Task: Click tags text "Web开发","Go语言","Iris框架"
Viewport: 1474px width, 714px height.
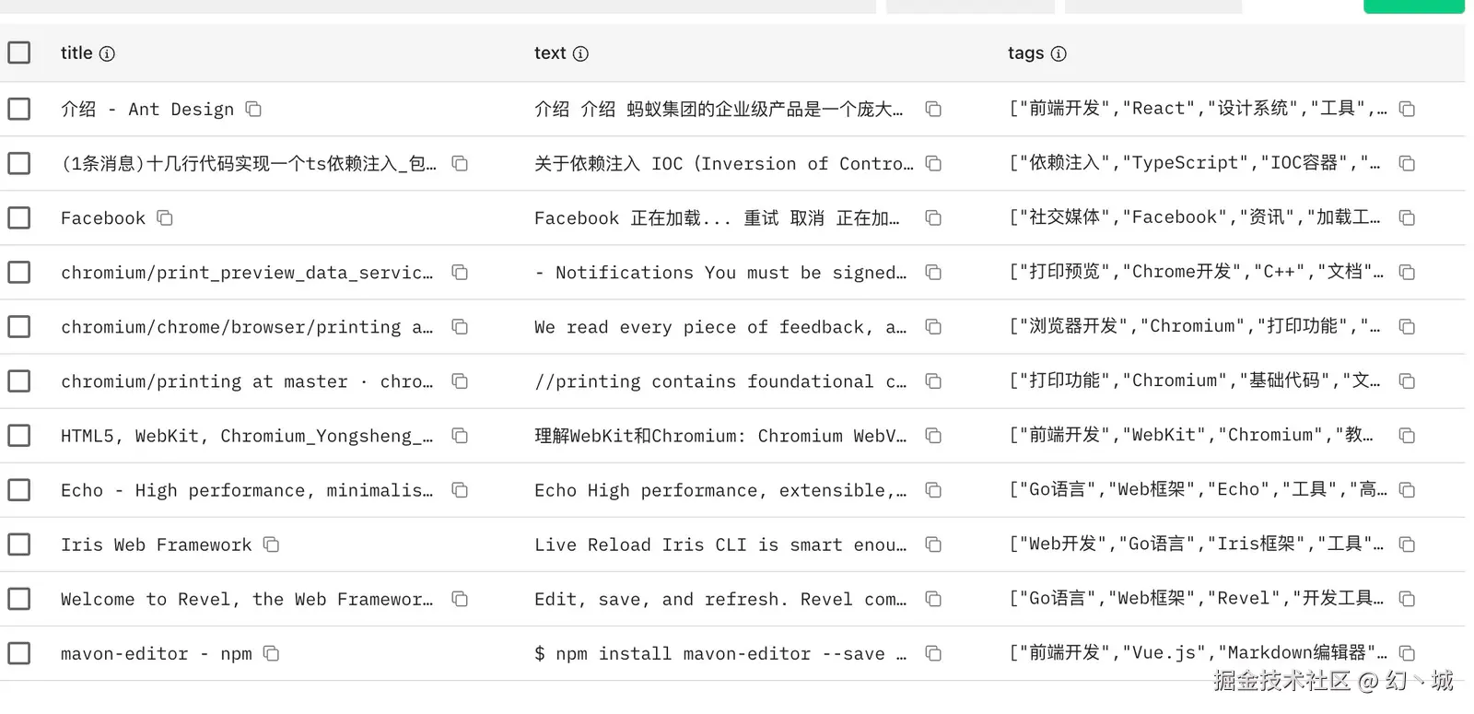Action: click(x=1196, y=544)
